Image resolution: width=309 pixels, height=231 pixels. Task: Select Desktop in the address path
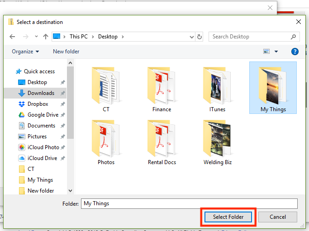click(x=108, y=37)
